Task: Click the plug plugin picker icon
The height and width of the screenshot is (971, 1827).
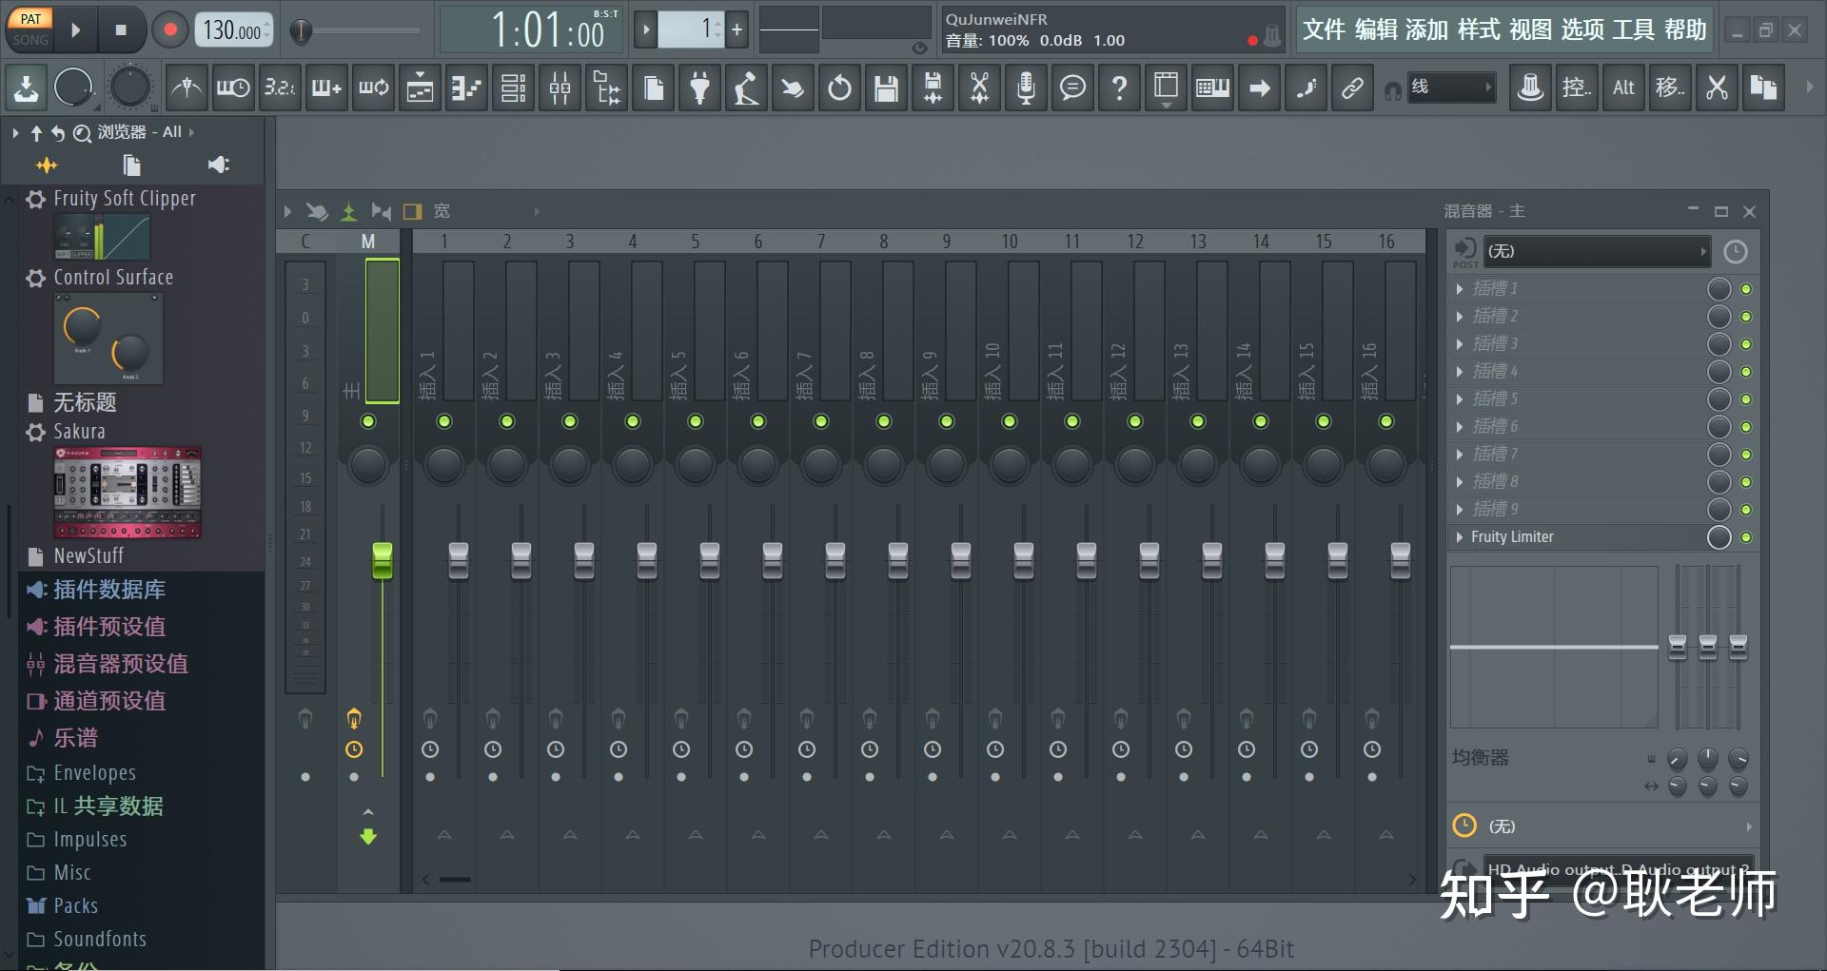Action: (x=699, y=88)
